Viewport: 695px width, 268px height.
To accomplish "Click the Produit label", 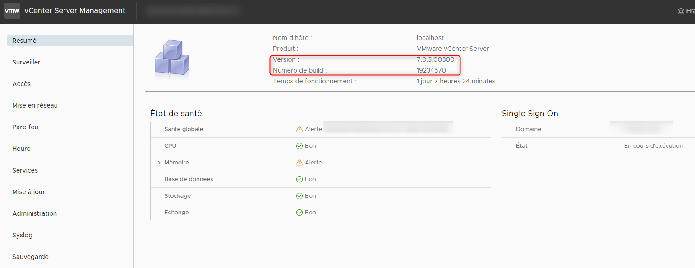I will [285, 49].
